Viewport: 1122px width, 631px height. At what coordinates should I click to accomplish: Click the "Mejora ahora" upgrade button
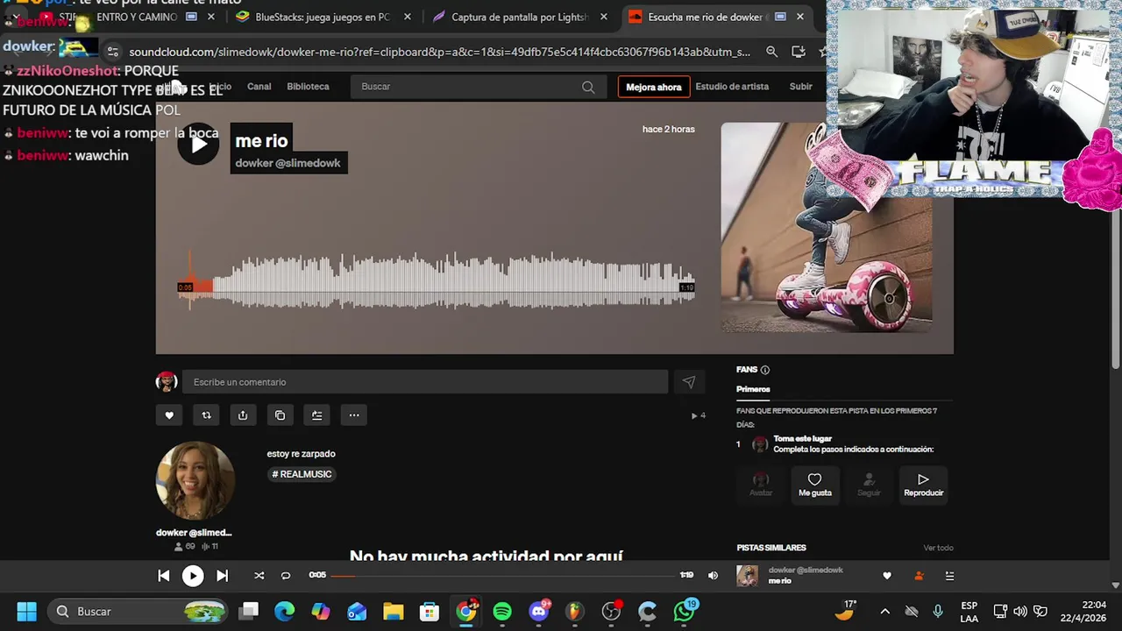(653, 87)
